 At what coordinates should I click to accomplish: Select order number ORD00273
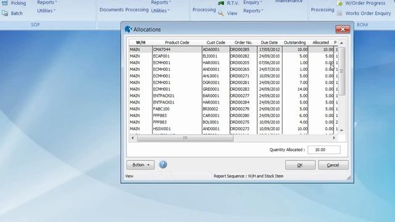point(243,129)
